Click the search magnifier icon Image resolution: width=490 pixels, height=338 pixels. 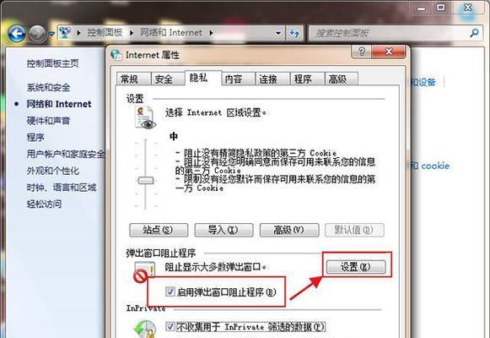pos(474,33)
